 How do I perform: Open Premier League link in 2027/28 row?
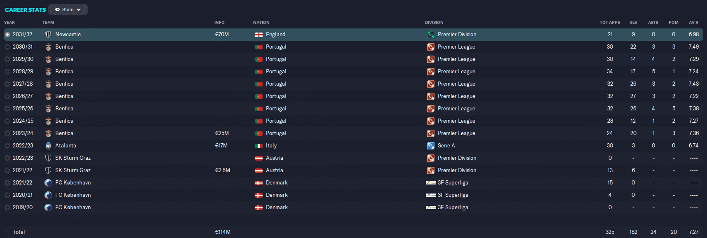tap(456, 84)
